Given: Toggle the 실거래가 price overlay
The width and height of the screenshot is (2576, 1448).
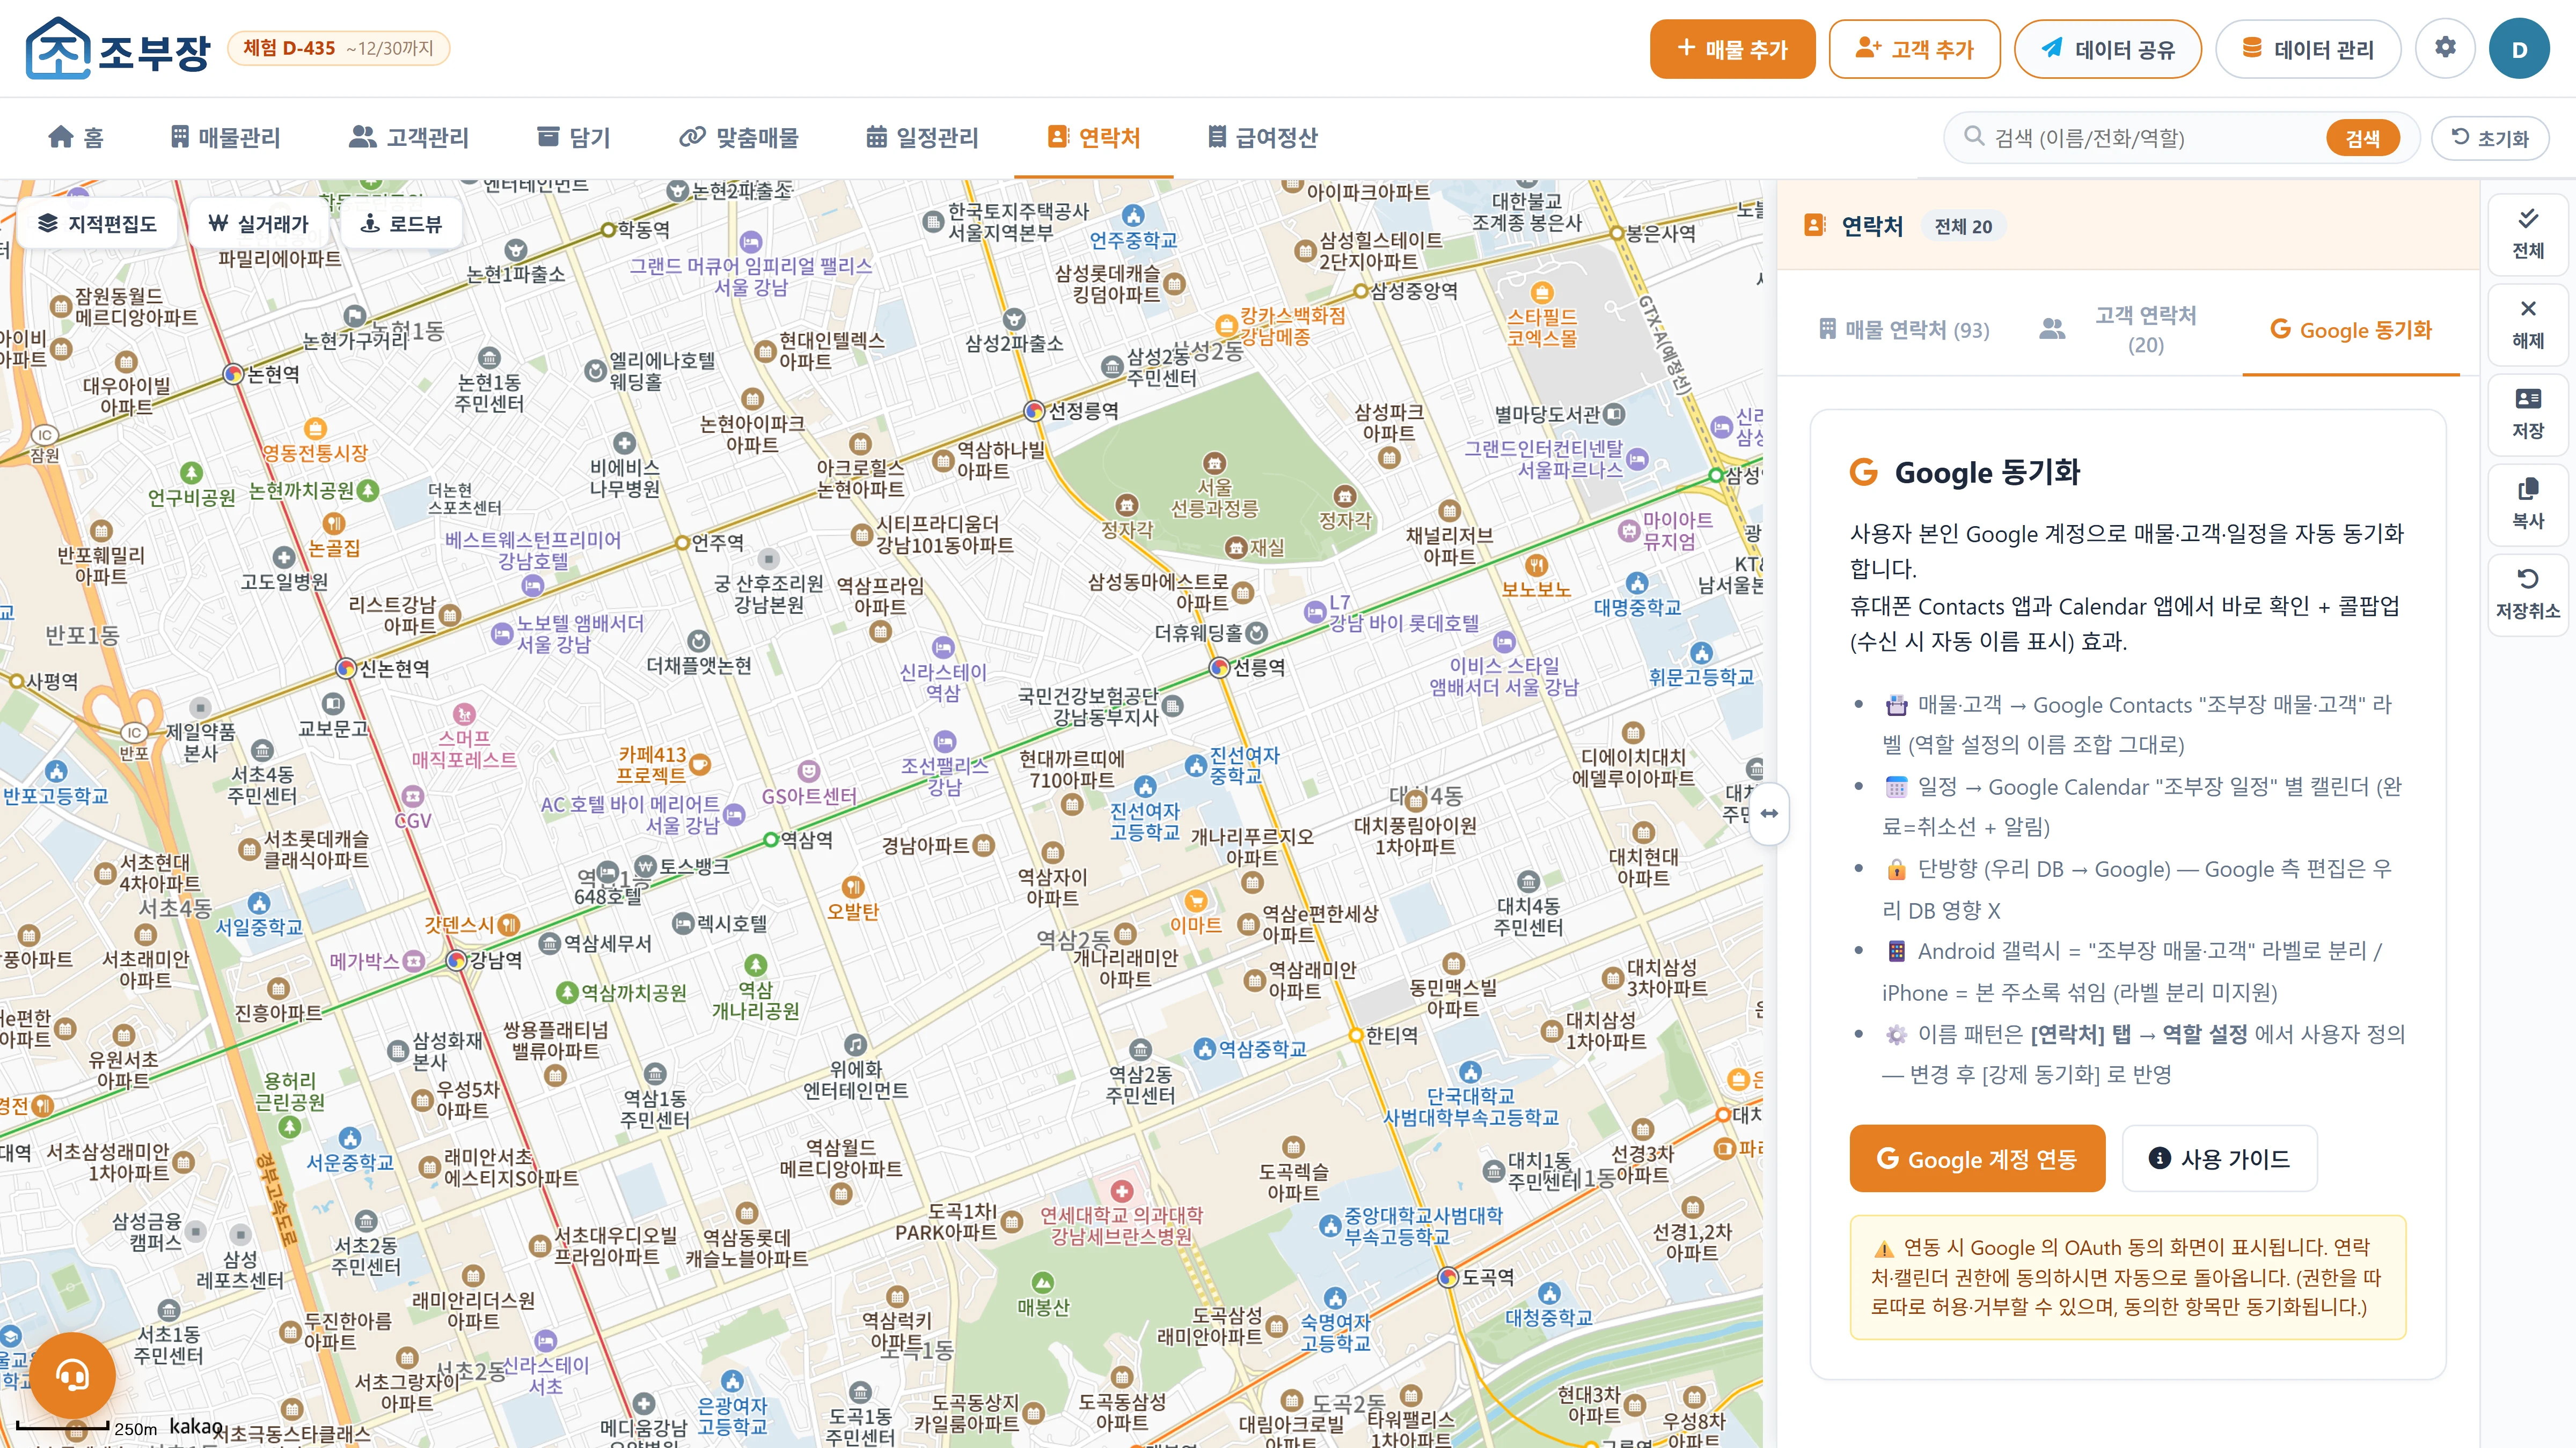Looking at the screenshot, I should [x=258, y=223].
